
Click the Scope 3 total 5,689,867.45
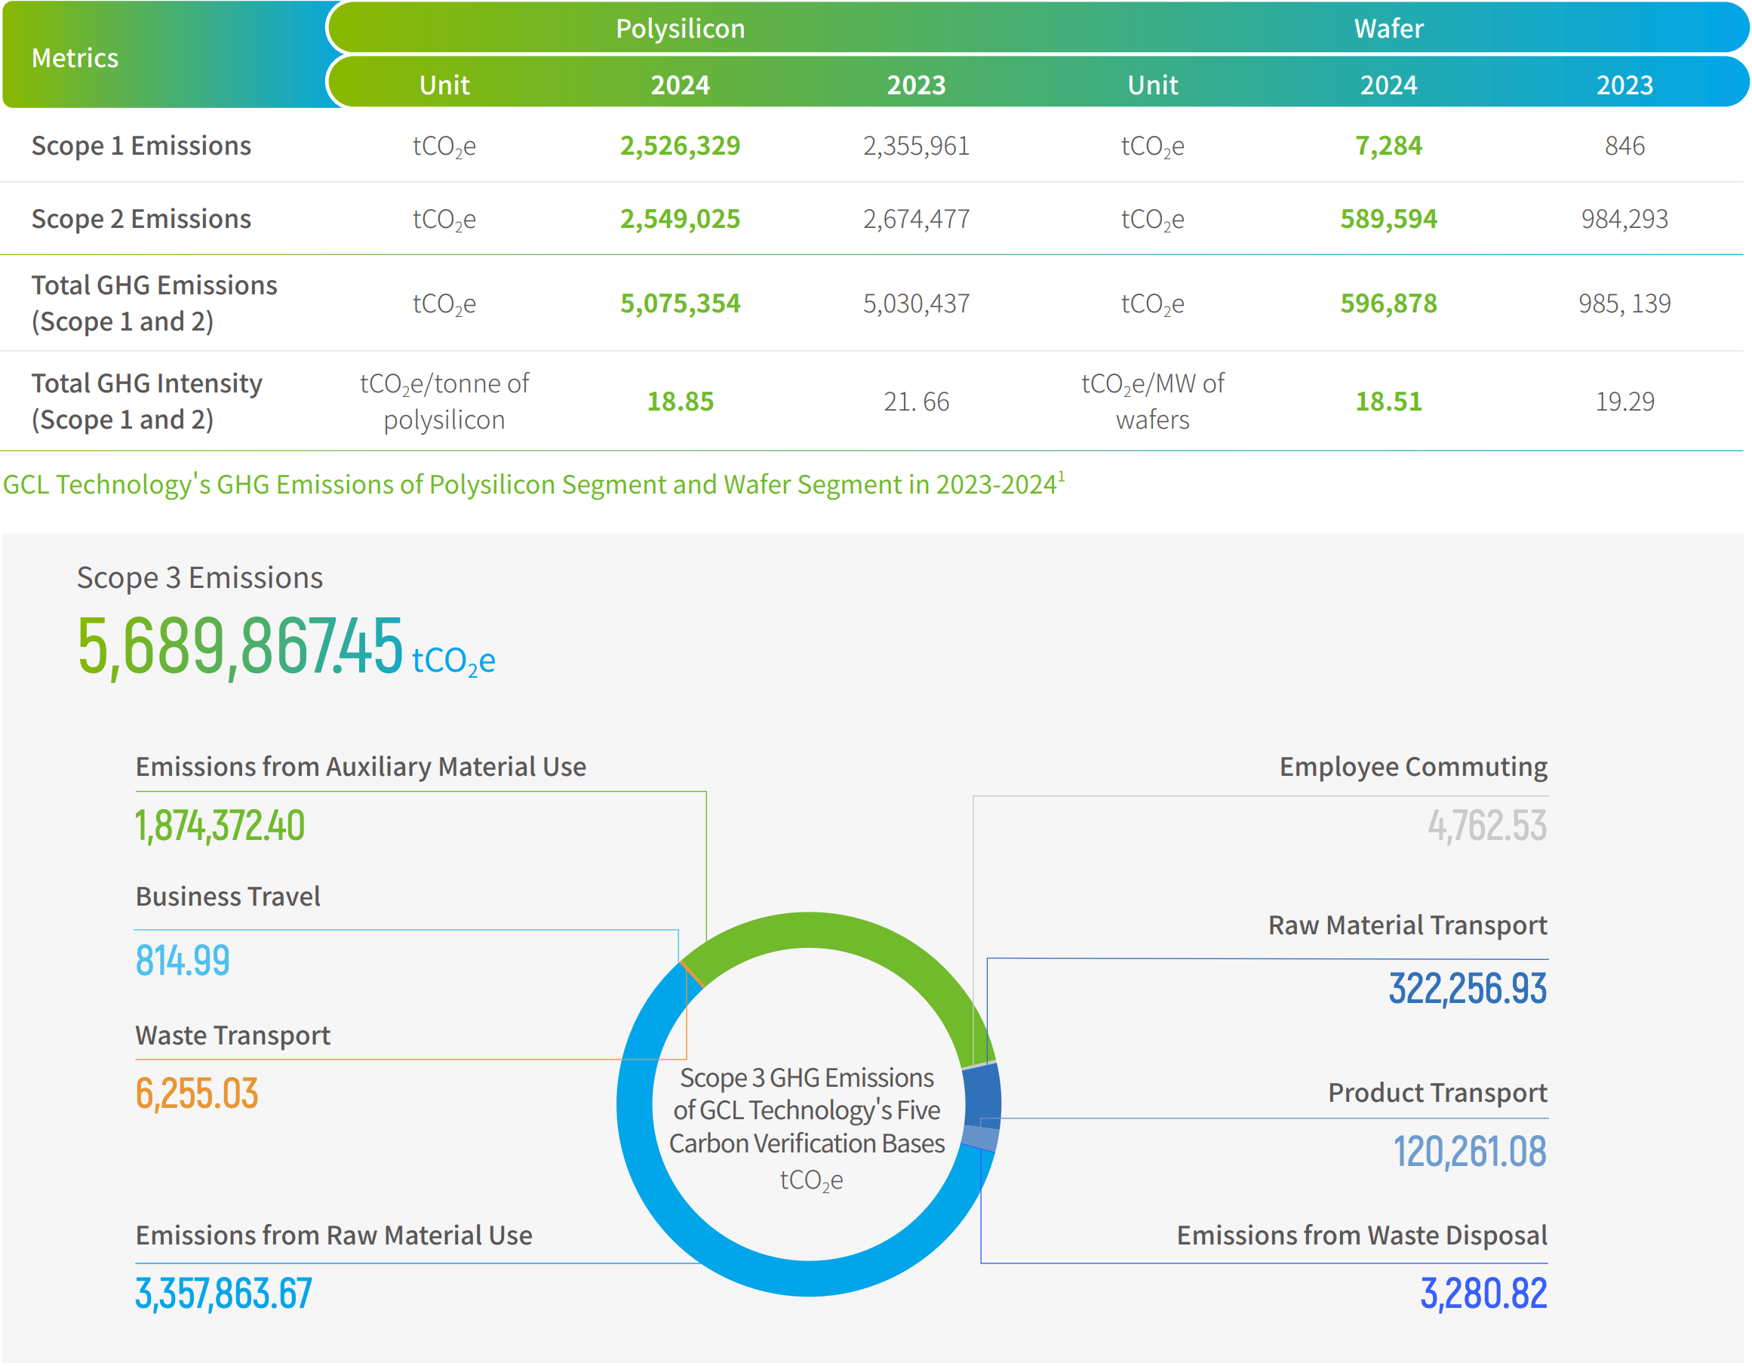(x=241, y=646)
